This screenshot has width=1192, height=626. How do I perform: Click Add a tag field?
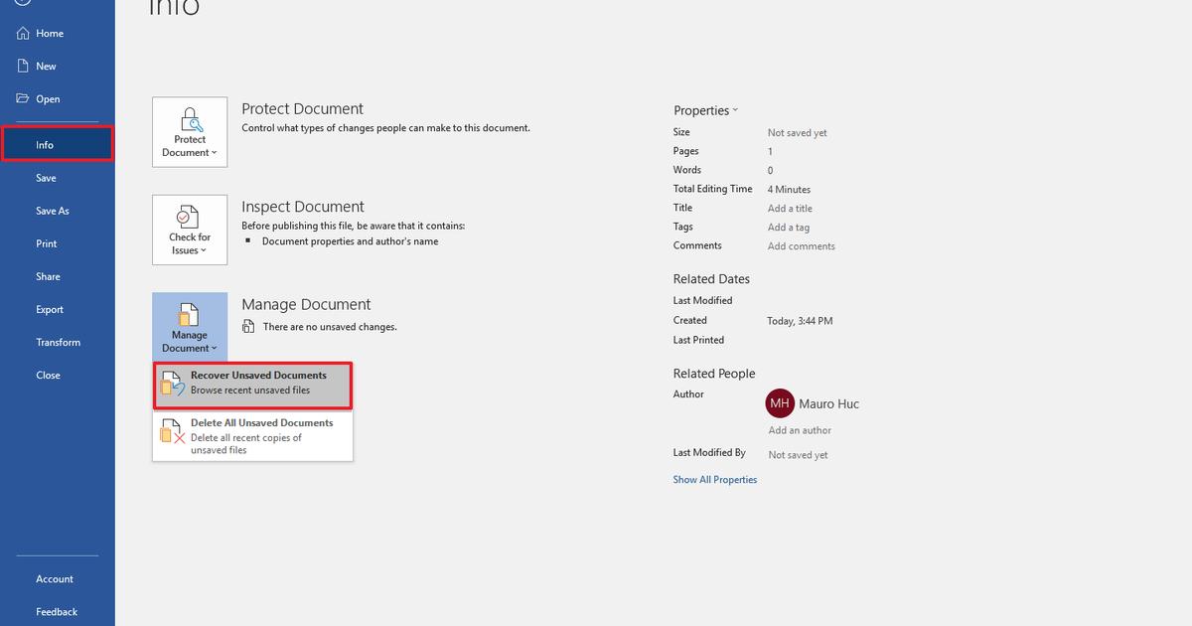pos(788,227)
